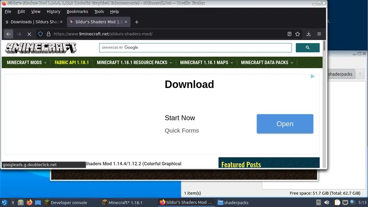Click the Google search input field
The image size is (368, 207).
[195, 48]
